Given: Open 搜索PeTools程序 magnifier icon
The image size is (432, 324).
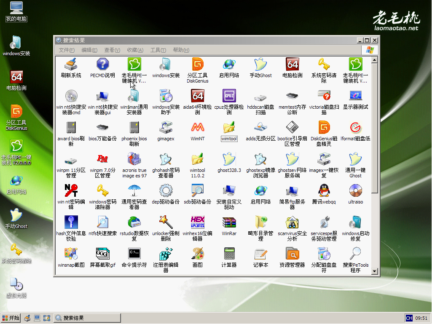Looking at the screenshot, I should tap(355, 254).
